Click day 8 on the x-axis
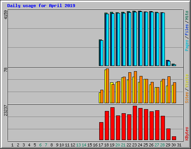The image size is (191, 149). tap(51, 145)
